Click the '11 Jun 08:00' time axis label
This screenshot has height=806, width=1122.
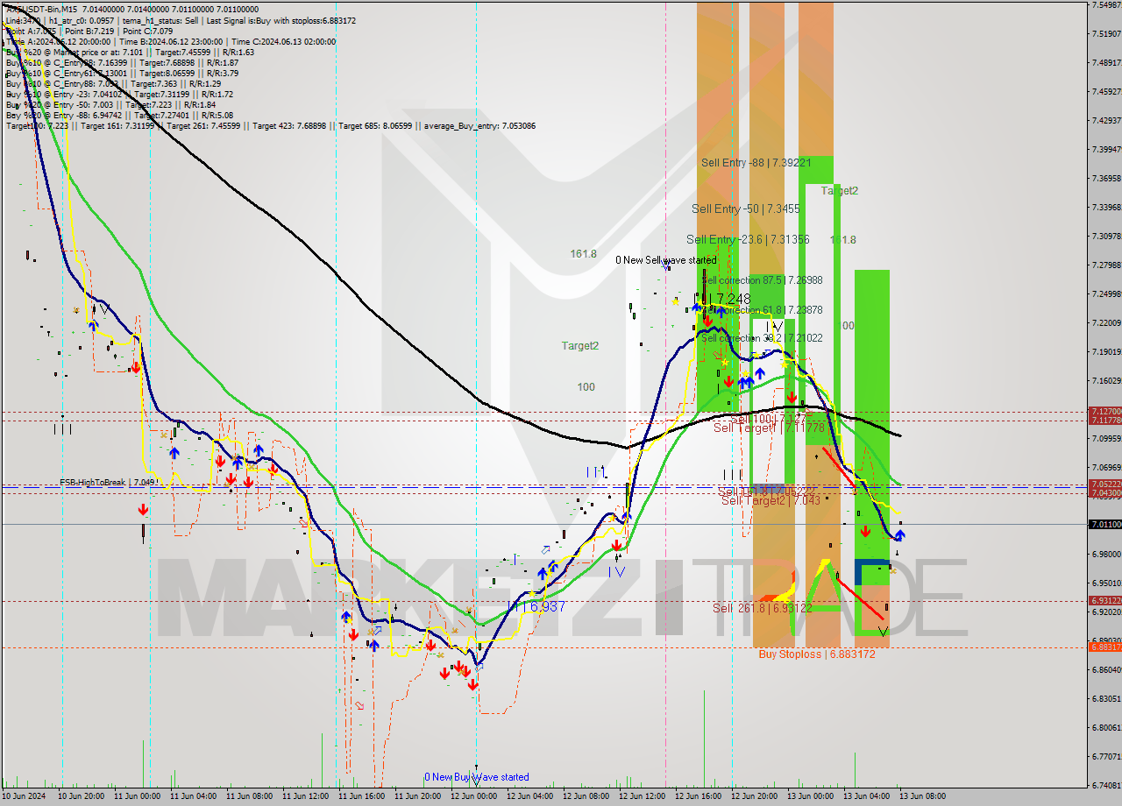(251, 797)
